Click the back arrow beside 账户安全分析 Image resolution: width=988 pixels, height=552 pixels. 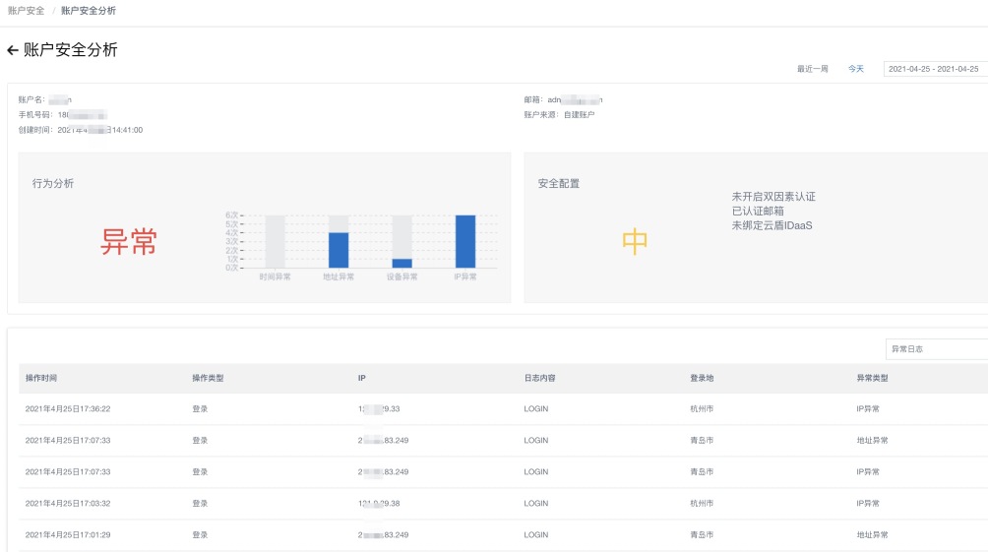(13, 50)
